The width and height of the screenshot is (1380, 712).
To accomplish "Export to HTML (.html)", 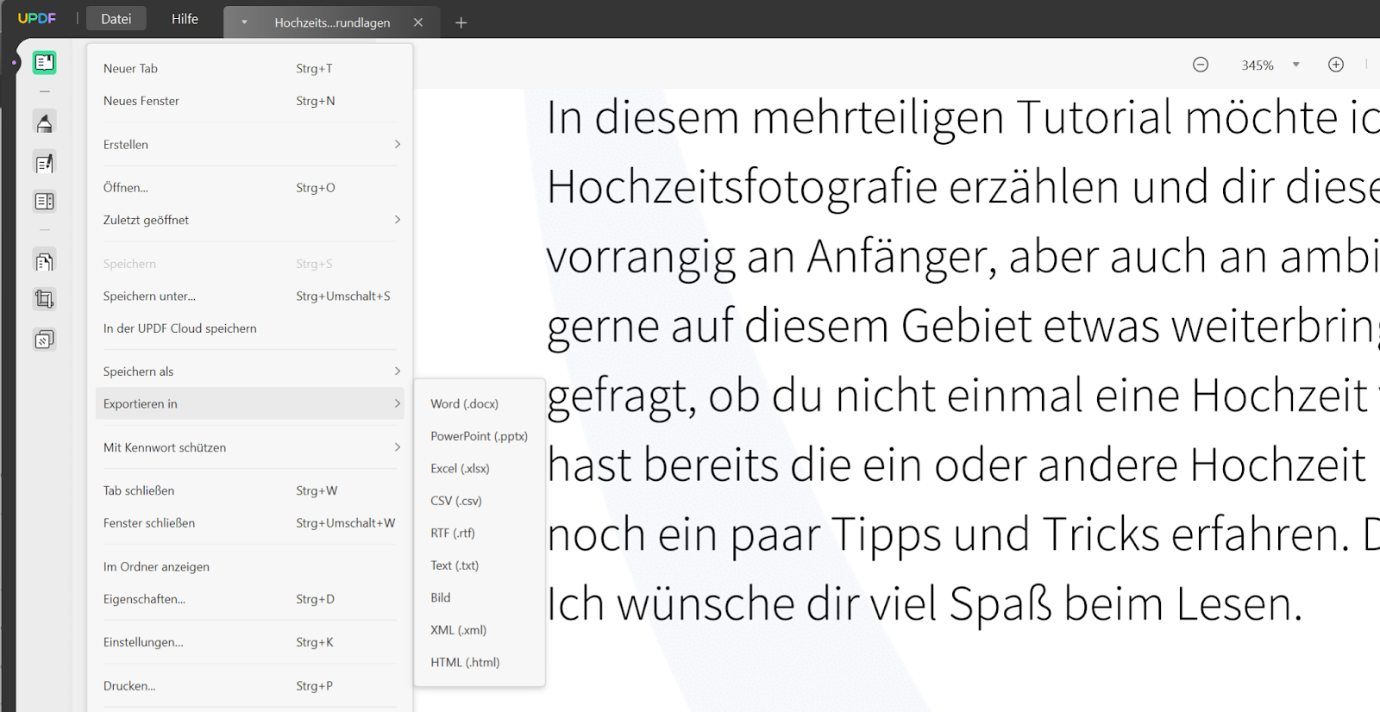I will tap(480, 662).
